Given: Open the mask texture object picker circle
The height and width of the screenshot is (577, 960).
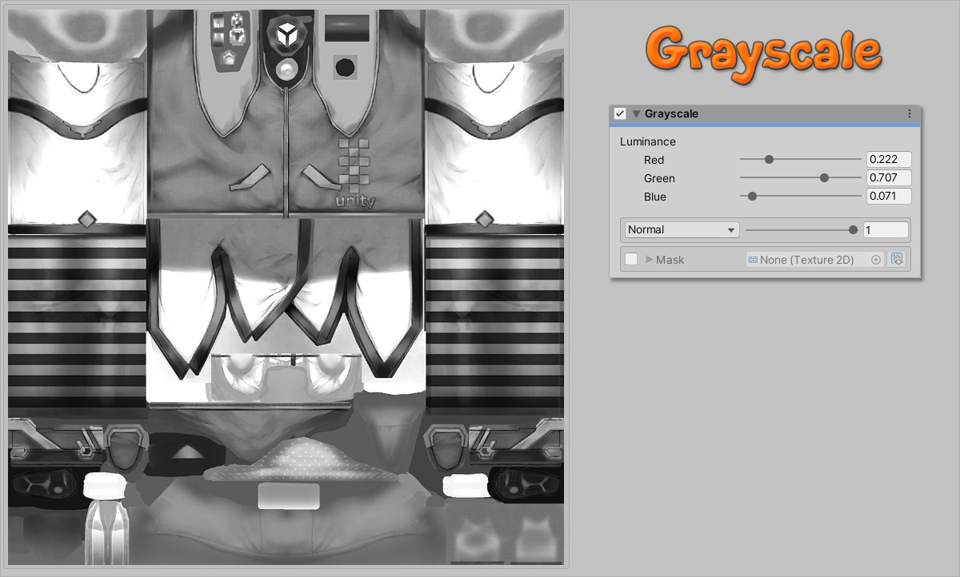Looking at the screenshot, I should click(877, 260).
